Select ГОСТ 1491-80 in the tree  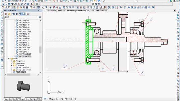tap(24, 20)
